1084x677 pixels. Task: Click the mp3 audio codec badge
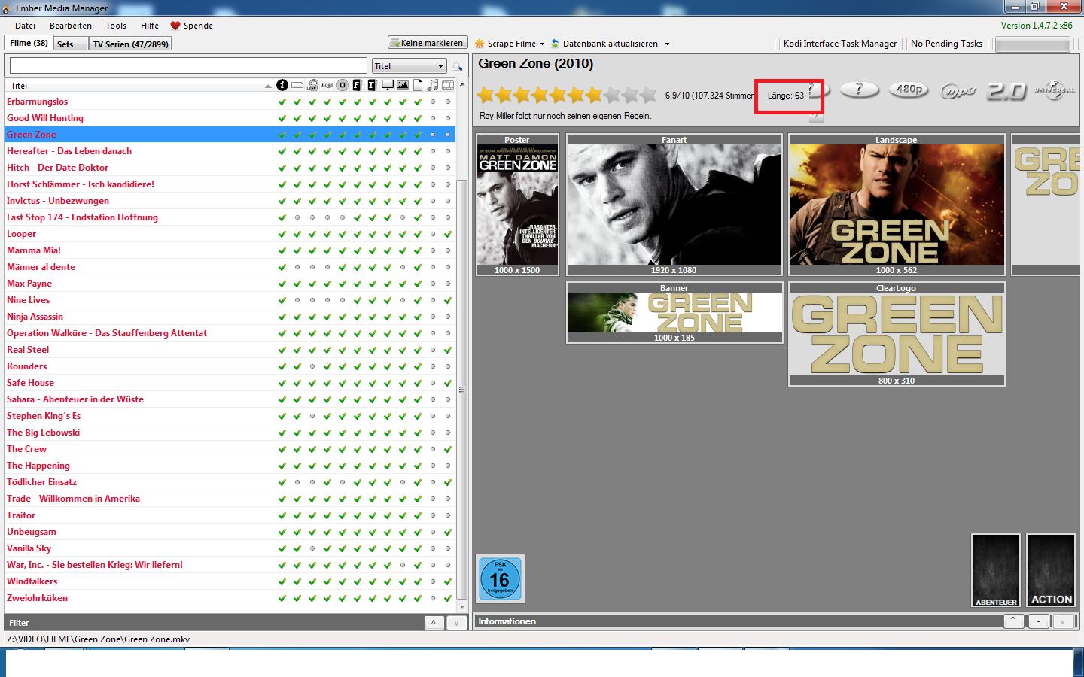point(958,90)
